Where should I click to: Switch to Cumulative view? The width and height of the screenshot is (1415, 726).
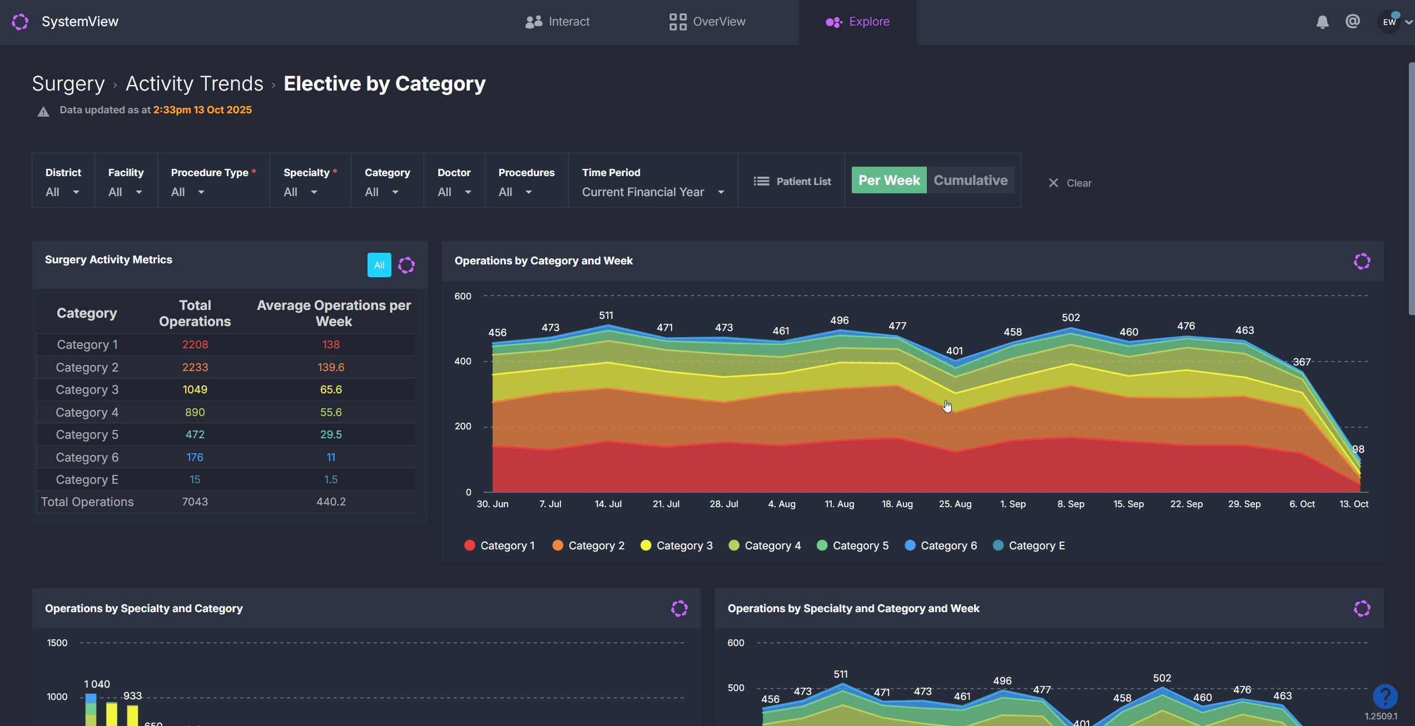click(970, 180)
